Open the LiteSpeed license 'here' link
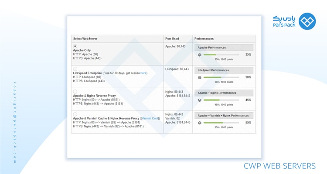The width and height of the screenshot is (327, 174). (x=143, y=73)
